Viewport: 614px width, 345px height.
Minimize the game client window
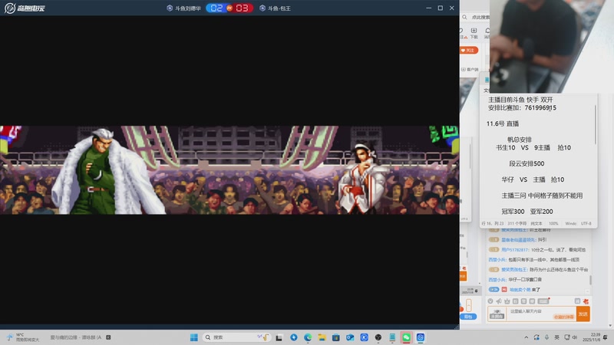pos(429,8)
